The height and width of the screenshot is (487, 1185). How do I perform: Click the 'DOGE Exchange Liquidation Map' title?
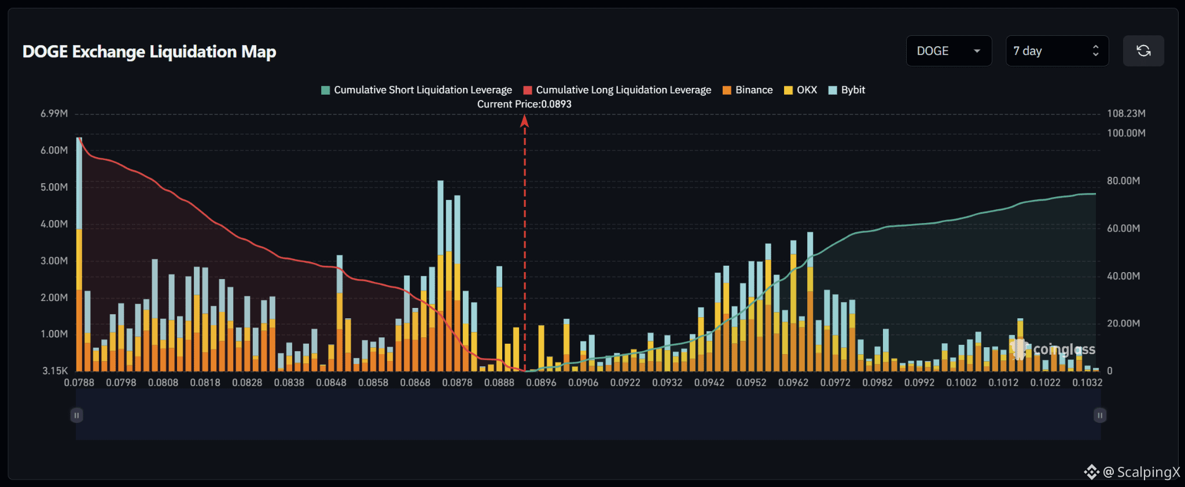click(149, 52)
